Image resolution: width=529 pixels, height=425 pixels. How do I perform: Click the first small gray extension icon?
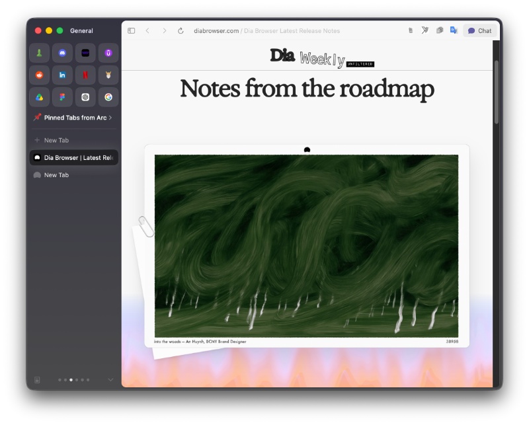[411, 30]
